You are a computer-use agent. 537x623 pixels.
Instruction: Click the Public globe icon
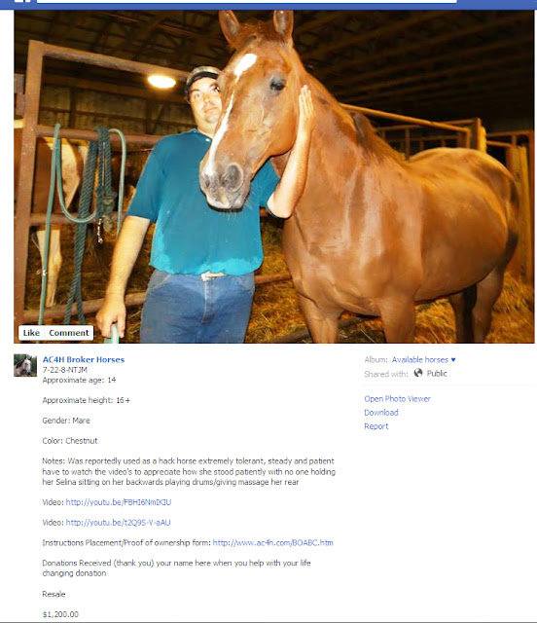pos(418,373)
